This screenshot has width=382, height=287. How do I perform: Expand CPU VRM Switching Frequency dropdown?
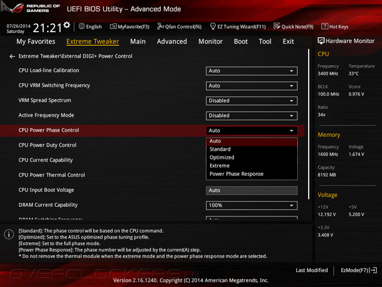pyautogui.click(x=252, y=86)
